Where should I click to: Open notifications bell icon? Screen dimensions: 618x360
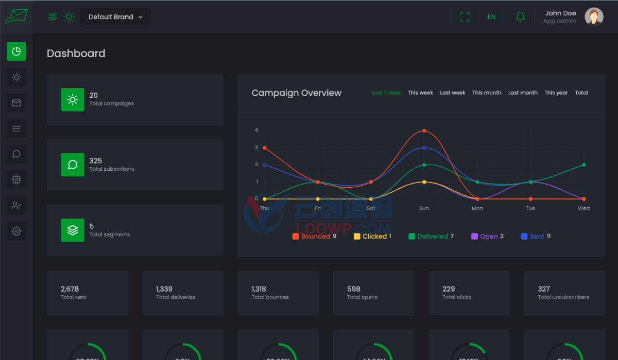coord(521,17)
